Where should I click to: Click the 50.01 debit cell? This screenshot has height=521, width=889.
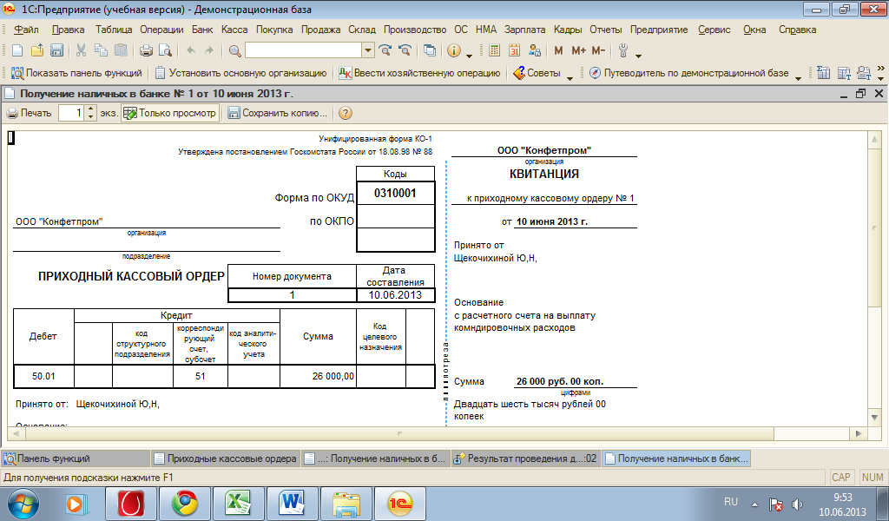pos(43,376)
